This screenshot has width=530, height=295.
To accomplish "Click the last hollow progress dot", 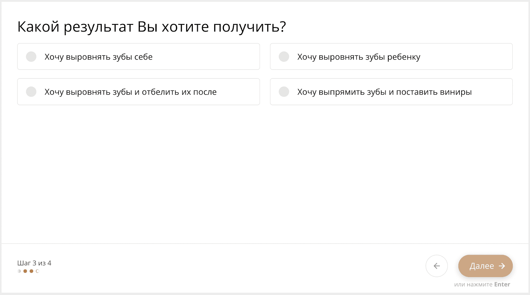I will [37, 271].
